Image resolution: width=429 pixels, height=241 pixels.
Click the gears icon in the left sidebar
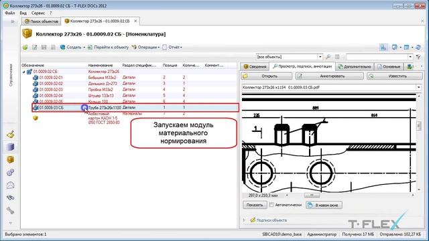(11, 173)
